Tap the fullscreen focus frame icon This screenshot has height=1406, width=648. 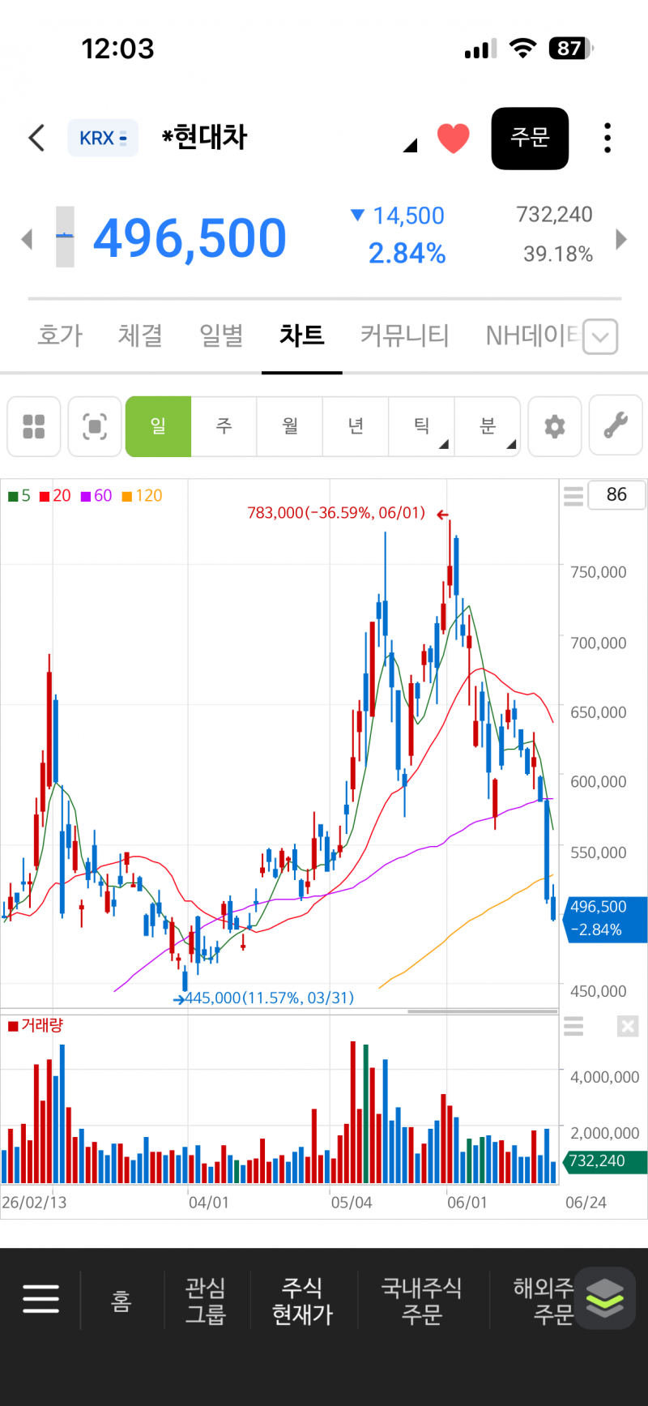point(95,426)
